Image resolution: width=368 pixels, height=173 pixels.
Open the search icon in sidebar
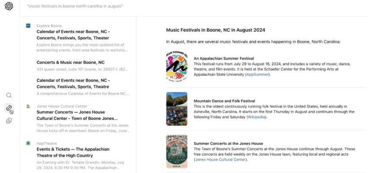[x=9, y=95]
